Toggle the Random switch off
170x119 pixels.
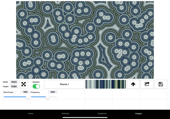pyautogui.click(x=36, y=87)
